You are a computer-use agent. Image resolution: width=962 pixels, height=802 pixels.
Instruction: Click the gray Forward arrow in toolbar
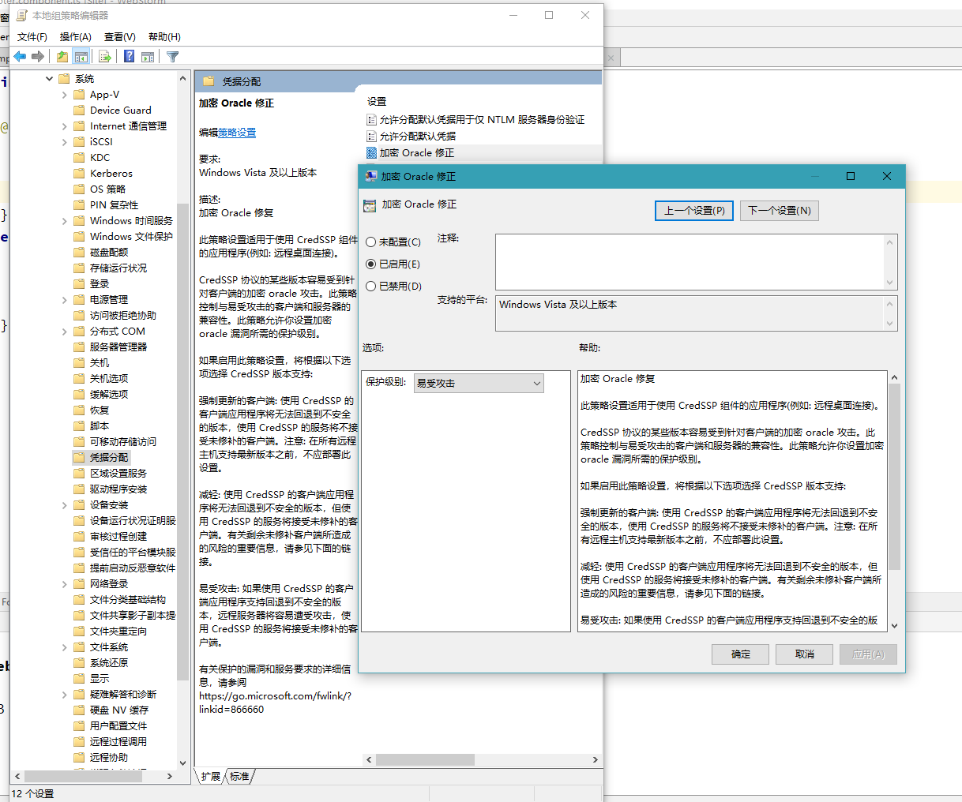click(37, 57)
